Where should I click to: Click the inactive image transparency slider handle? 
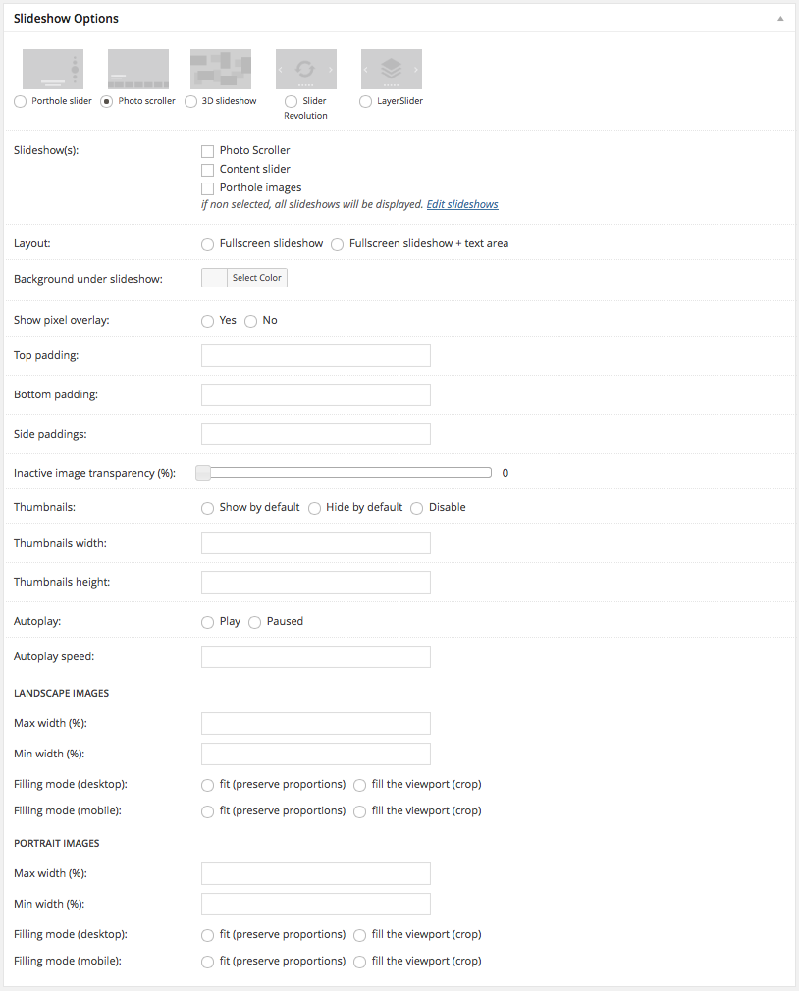point(203,473)
